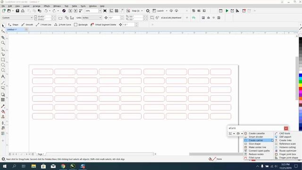Viewport: 302px width, 170px height.
Task: Toggle the show grid icon
Action: [x=117, y=11]
